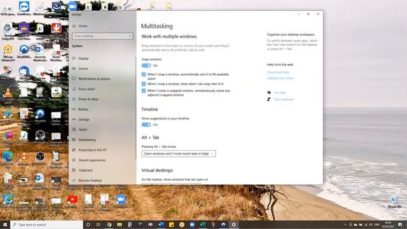Image resolution: width=407 pixels, height=229 pixels.
Task: Open the YouTube desktop shortcut
Action: pyautogui.click(x=72, y=202)
